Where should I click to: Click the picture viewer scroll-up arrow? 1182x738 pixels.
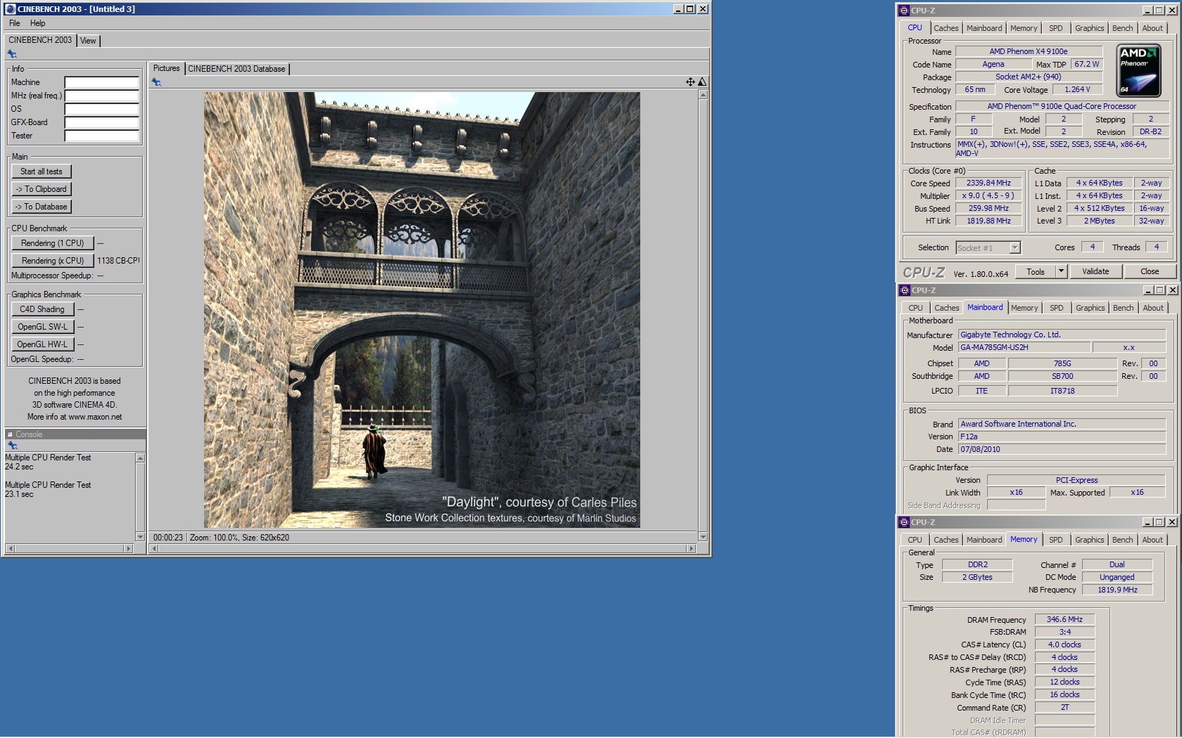[702, 95]
